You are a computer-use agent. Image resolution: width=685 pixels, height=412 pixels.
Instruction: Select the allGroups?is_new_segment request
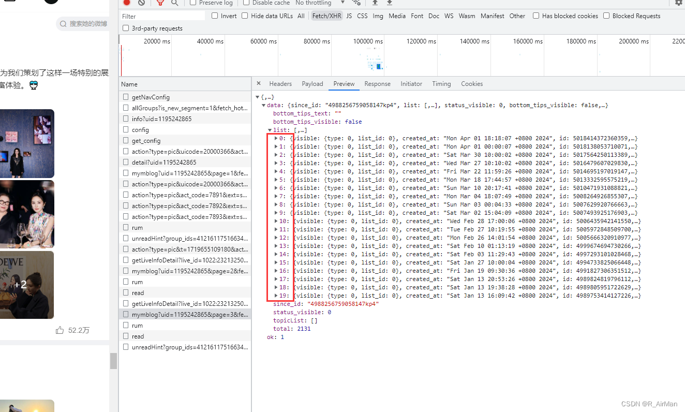pos(185,108)
